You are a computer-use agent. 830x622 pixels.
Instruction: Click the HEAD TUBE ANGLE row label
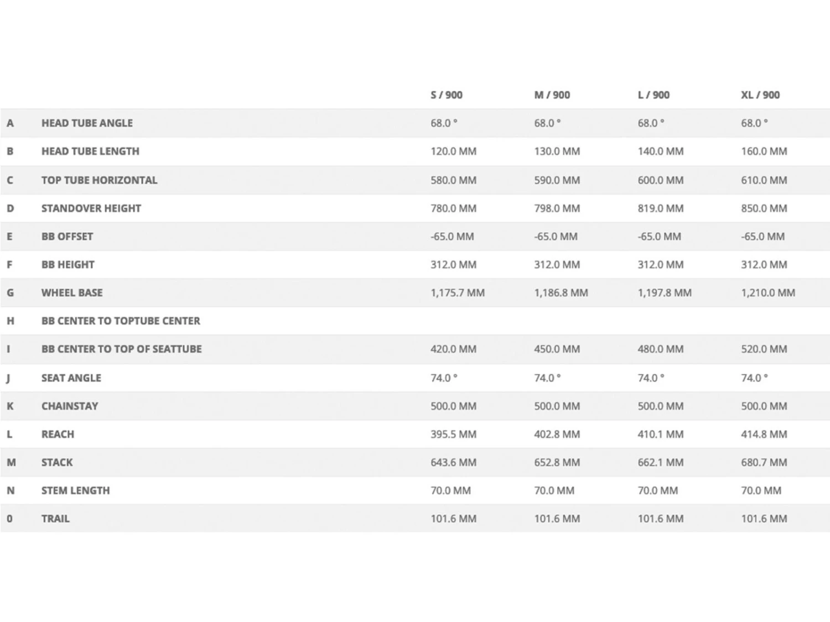pyautogui.click(x=87, y=123)
